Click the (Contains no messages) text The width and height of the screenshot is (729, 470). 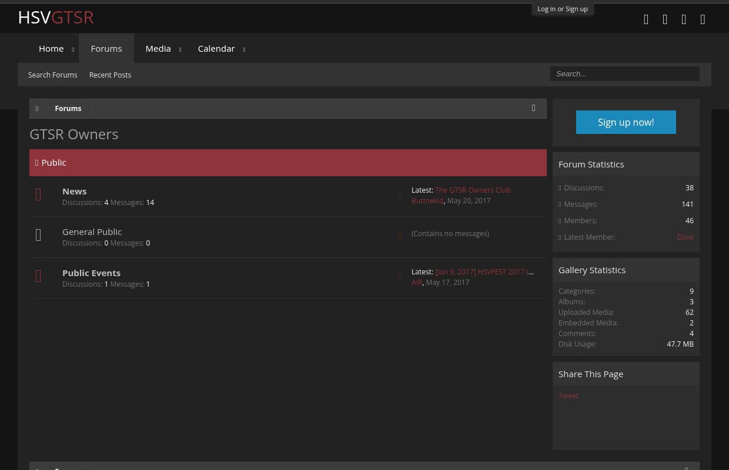point(450,233)
